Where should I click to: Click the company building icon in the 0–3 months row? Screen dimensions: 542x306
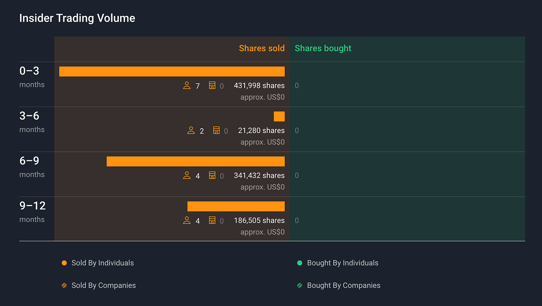coord(212,86)
